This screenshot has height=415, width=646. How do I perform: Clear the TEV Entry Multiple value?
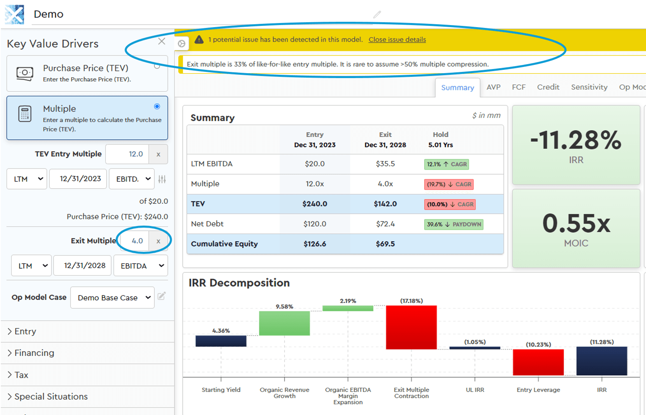click(x=158, y=154)
